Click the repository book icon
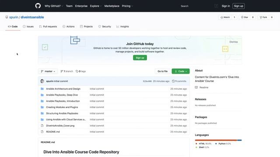The width and height of the screenshot is (280, 157). tap(7, 17)
